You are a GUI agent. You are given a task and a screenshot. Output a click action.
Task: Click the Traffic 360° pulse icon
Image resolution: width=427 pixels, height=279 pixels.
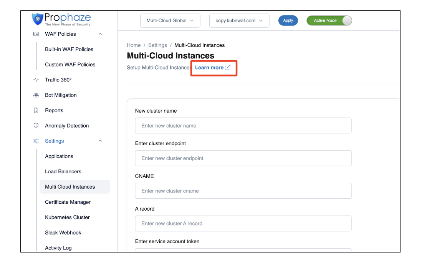pyautogui.click(x=36, y=80)
